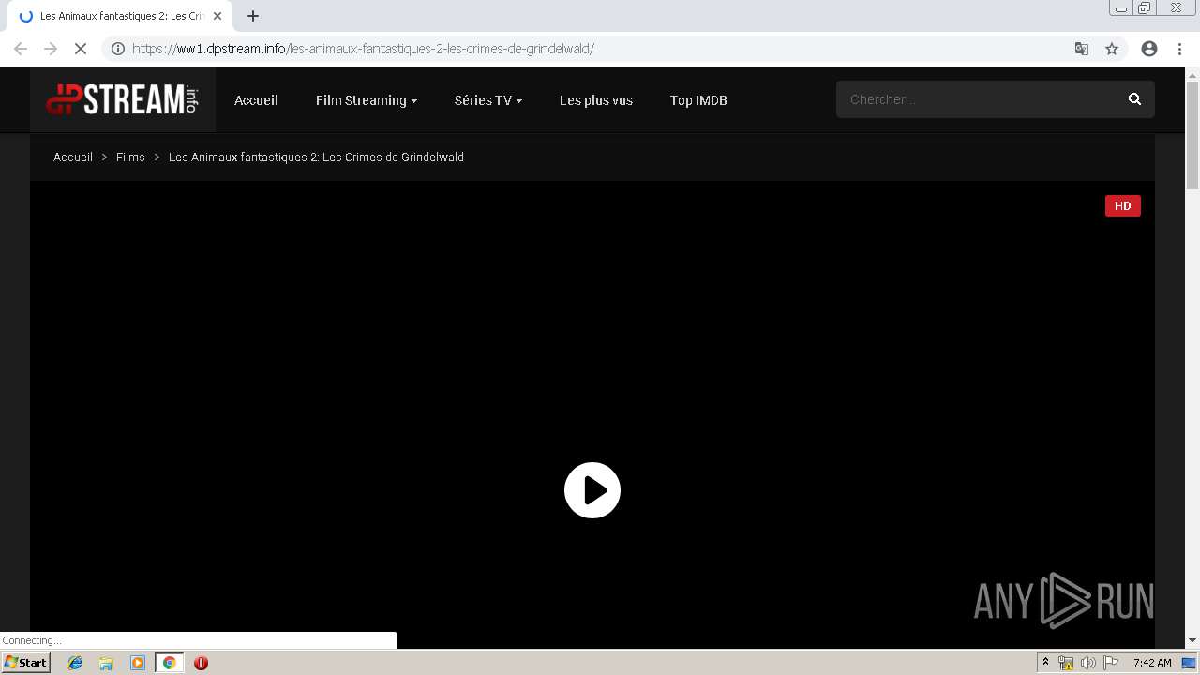Select the Les Animaux fantastiques tab

[119, 16]
